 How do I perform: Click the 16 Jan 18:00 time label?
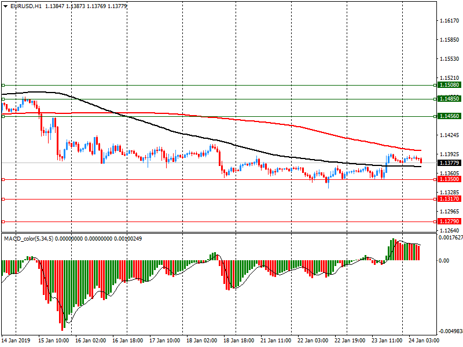pyautogui.click(x=128, y=341)
